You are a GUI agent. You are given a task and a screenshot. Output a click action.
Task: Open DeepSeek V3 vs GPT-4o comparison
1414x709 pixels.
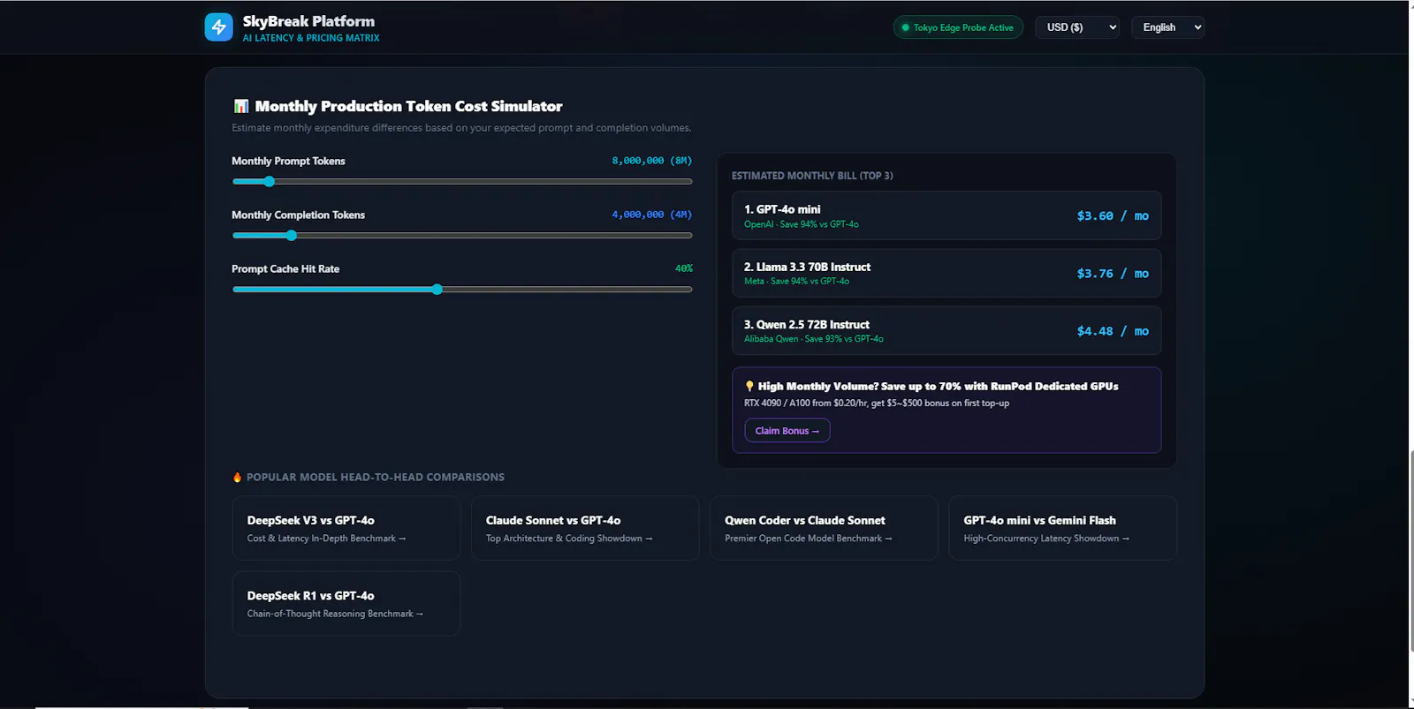pyautogui.click(x=346, y=528)
